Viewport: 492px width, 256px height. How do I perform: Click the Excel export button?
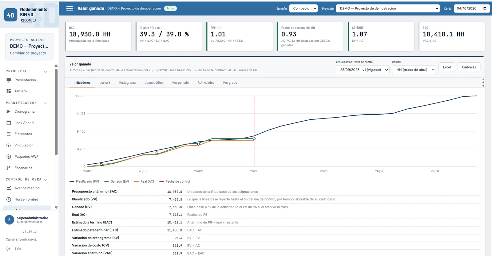pyautogui.click(x=447, y=67)
